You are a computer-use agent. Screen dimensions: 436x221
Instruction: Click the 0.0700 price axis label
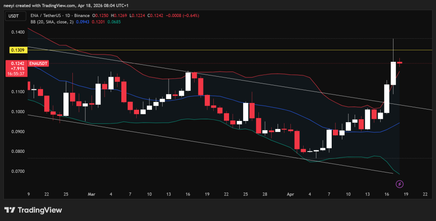click(x=17, y=171)
